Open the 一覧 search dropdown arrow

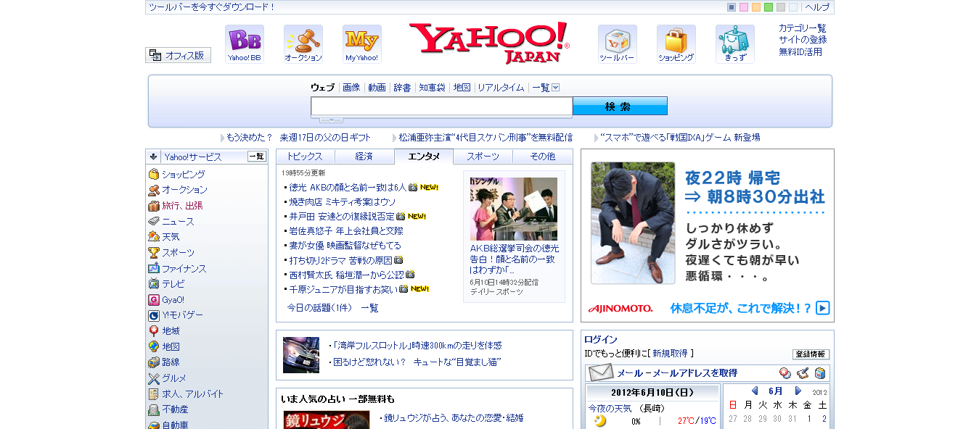pyautogui.click(x=556, y=88)
